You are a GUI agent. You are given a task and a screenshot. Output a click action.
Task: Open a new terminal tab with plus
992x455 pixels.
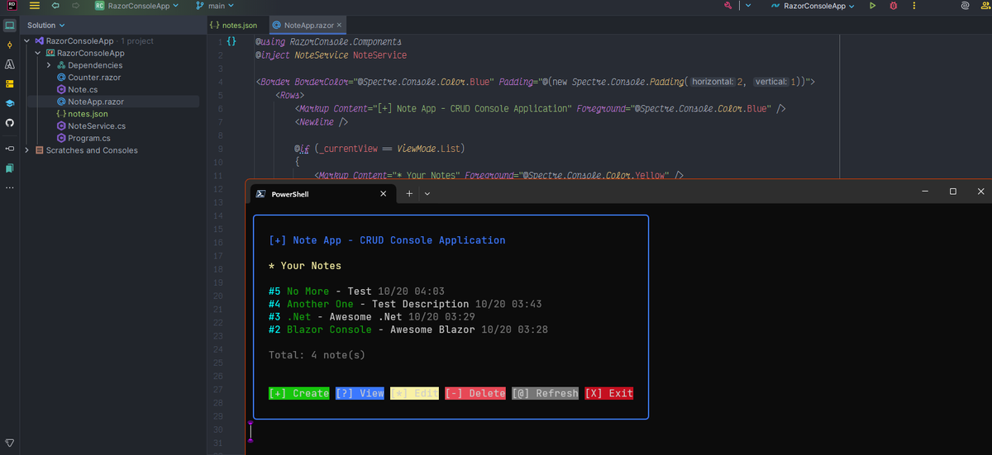(409, 193)
